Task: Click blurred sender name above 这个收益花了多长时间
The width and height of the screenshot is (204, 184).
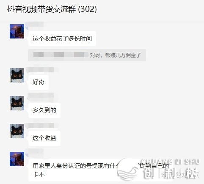Action: [x=35, y=24]
